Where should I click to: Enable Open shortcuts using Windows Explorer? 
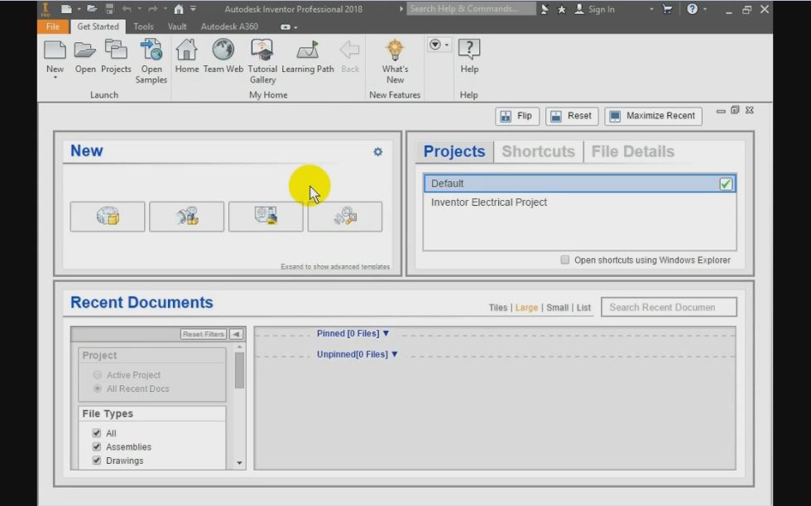pos(564,260)
